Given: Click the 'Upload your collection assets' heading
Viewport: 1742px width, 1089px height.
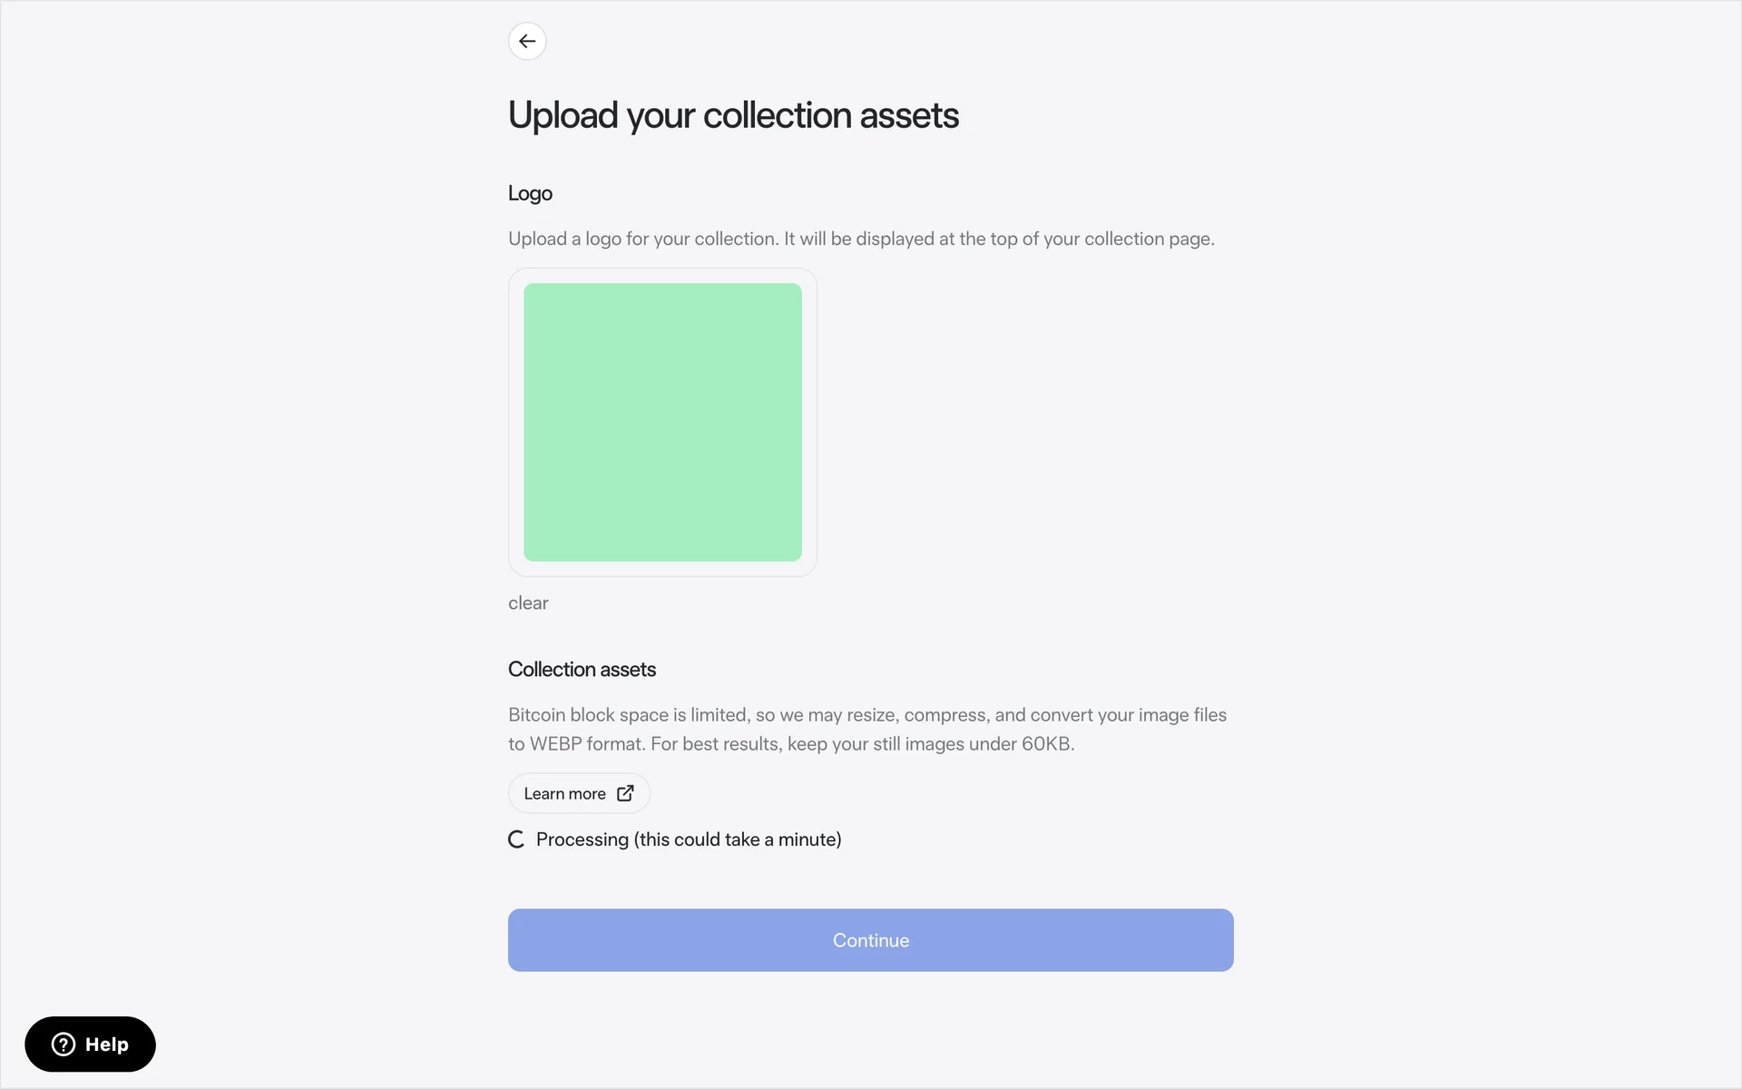Looking at the screenshot, I should pos(733,115).
